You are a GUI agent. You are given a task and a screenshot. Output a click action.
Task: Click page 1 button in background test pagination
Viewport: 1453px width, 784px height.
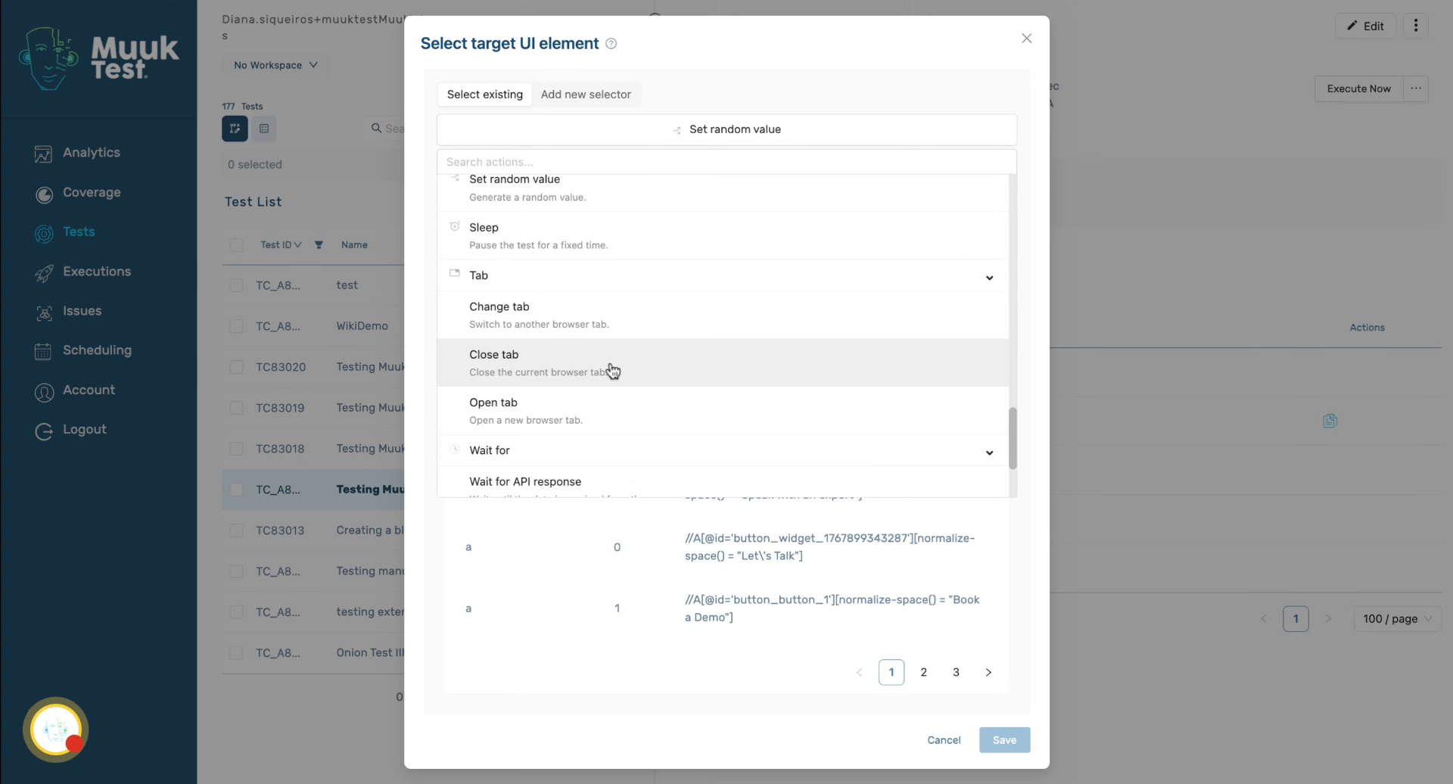click(1296, 619)
